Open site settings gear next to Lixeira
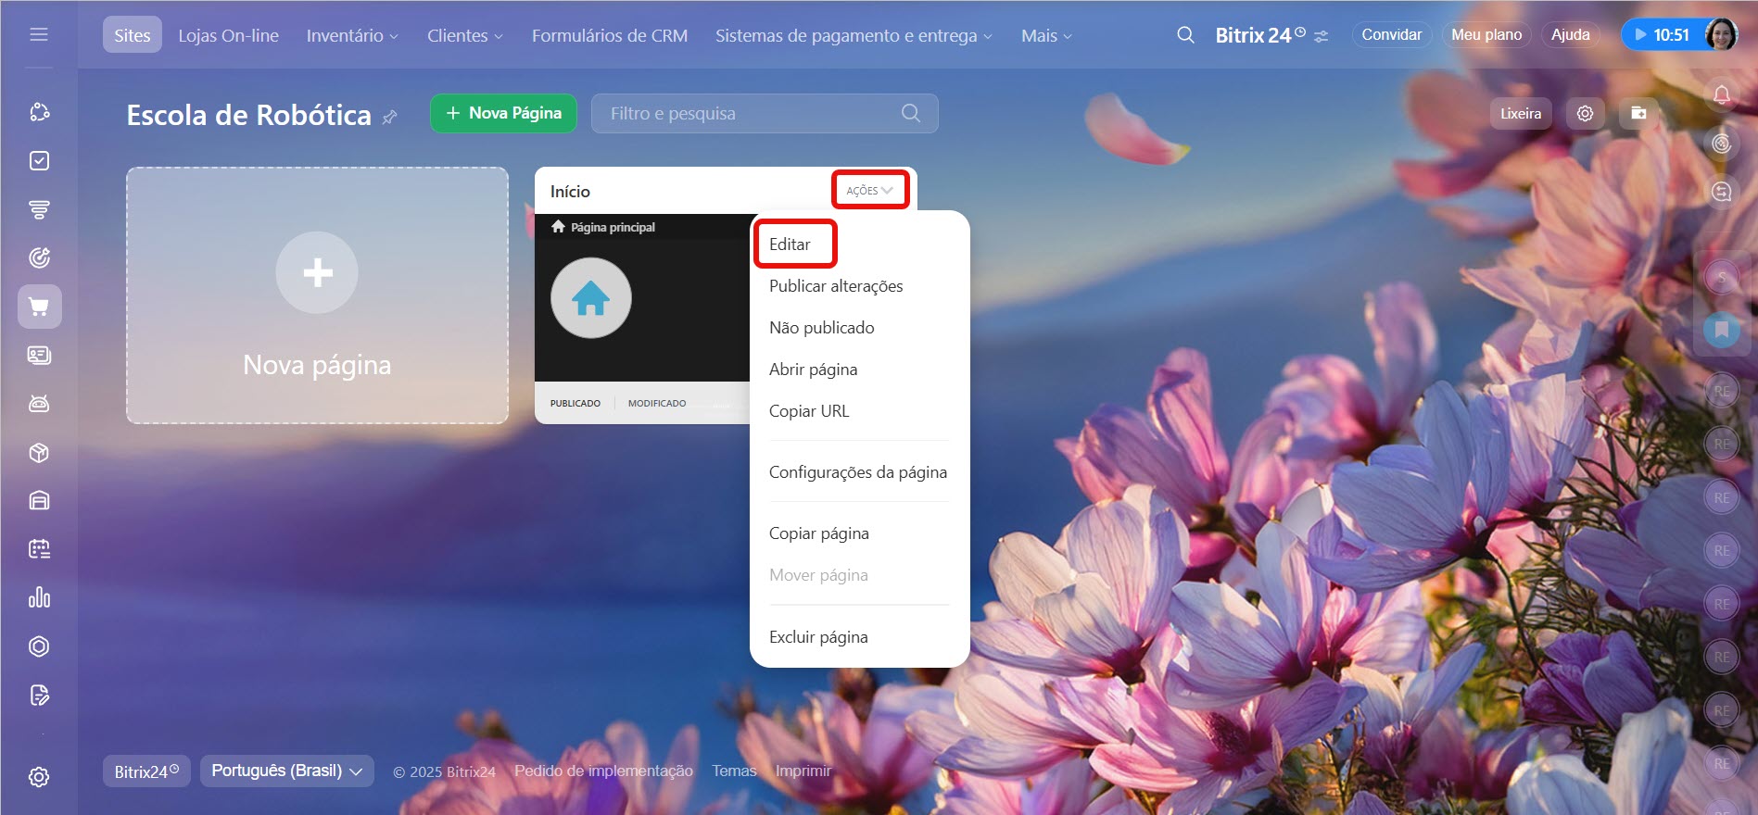Screen dimensions: 1758x815 [x=1585, y=113]
